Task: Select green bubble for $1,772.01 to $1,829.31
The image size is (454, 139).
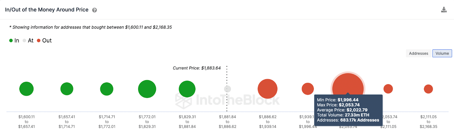Action: point(147,89)
